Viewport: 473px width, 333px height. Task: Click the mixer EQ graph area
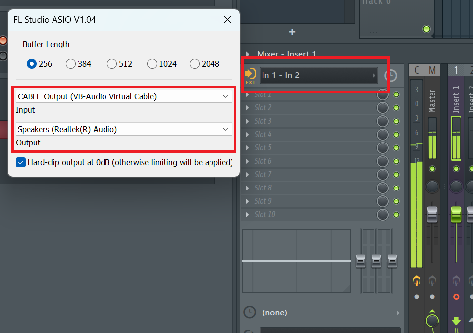[x=296, y=261]
